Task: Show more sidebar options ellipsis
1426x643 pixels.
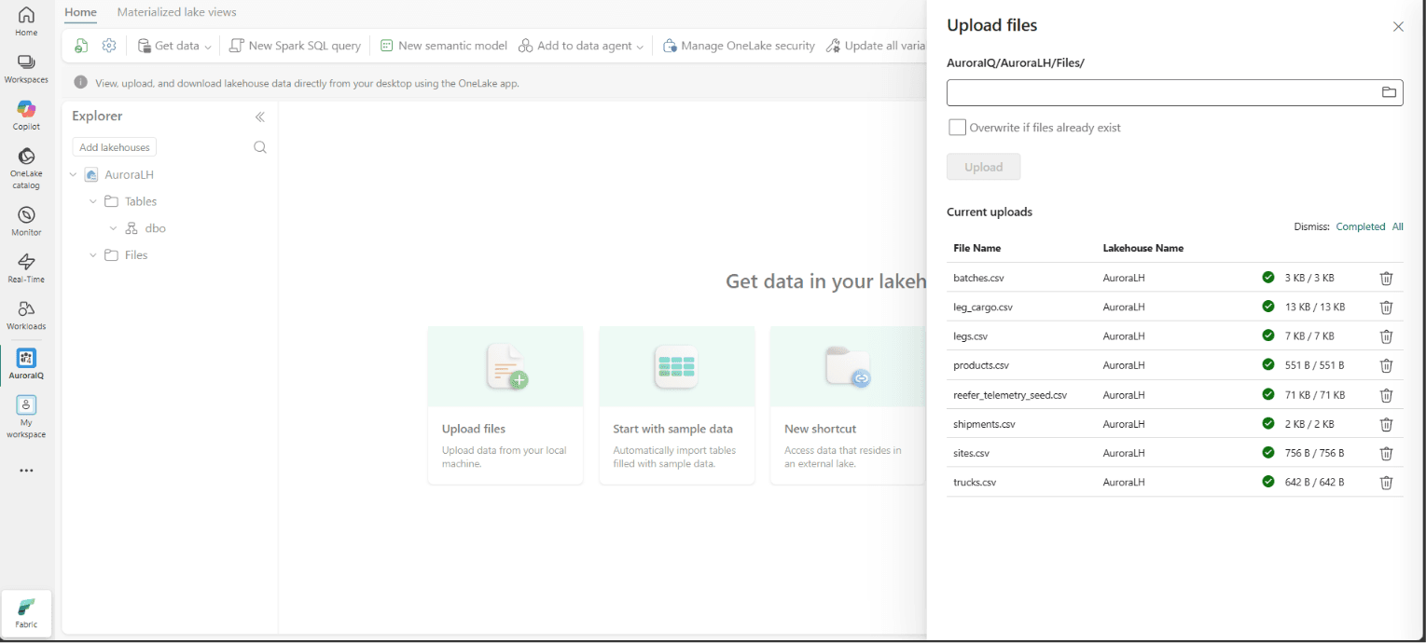Action: pos(26,471)
